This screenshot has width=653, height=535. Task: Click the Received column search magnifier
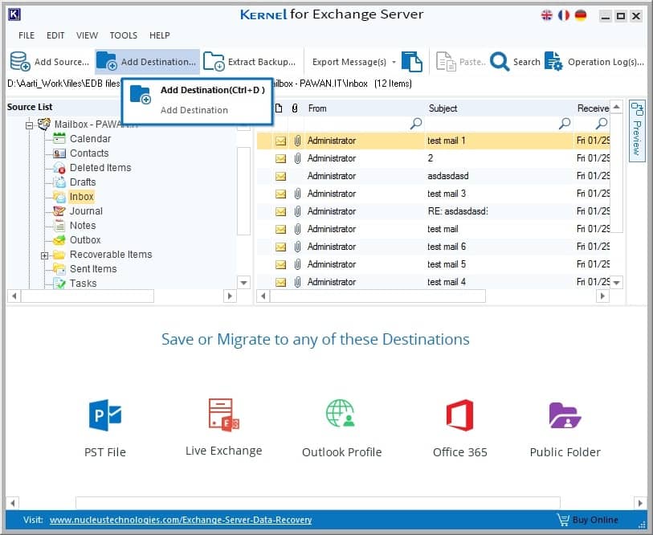602,124
